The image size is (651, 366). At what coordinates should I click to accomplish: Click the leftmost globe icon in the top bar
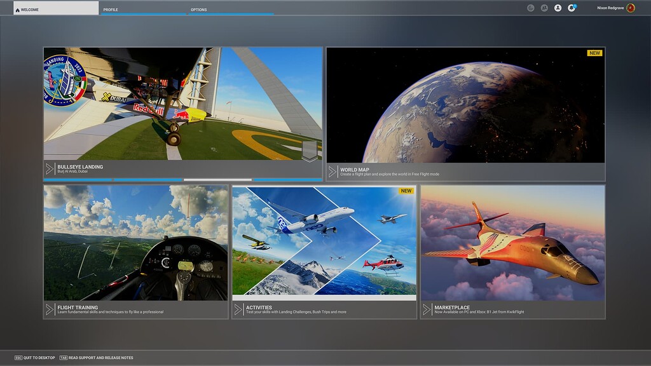click(530, 8)
